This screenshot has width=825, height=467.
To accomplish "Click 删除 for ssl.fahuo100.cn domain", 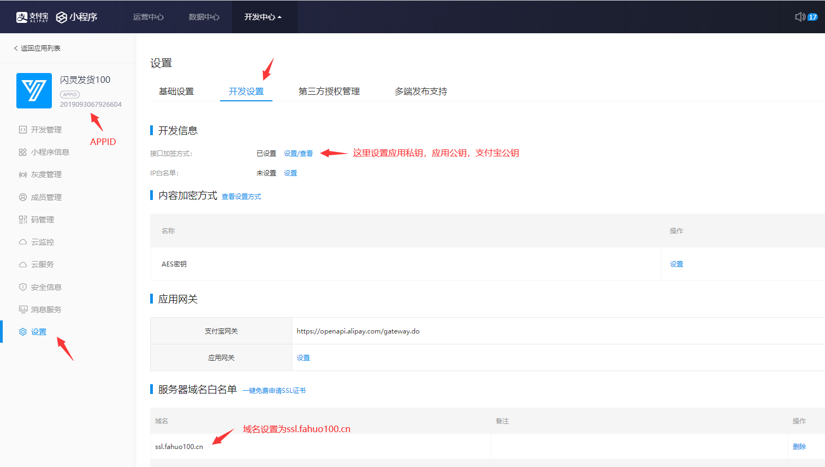I will point(799,447).
